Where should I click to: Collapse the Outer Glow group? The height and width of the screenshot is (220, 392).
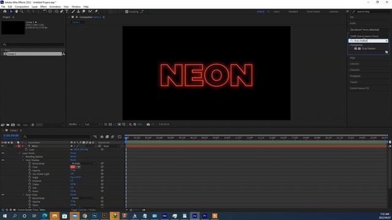[23, 194]
